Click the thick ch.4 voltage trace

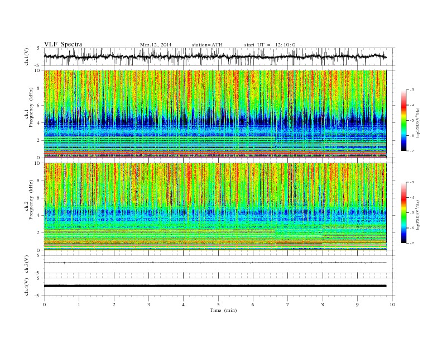coord(215,286)
